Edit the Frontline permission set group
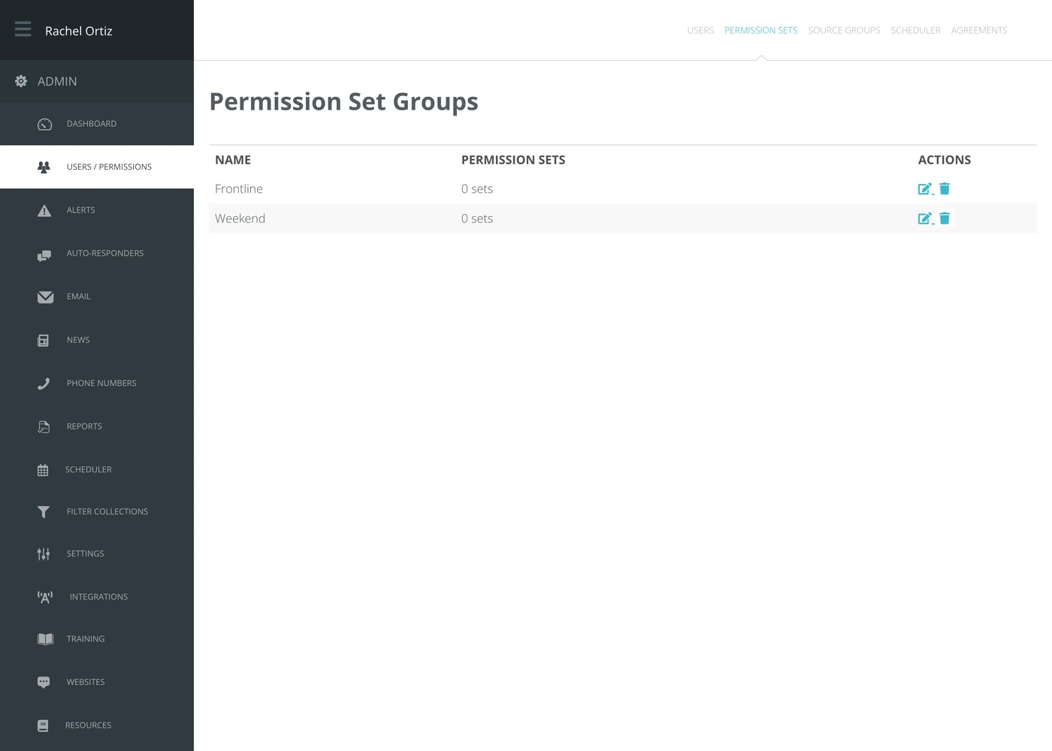Screen dimensions: 1052x751 coord(925,189)
